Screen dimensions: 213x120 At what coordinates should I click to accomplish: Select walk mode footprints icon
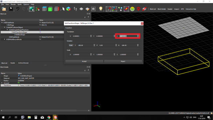75,9
